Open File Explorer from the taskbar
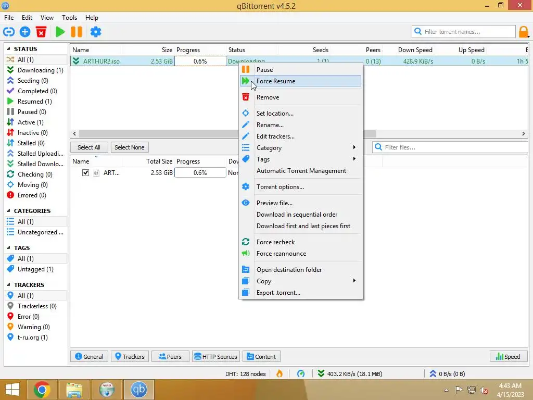The image size is (533, 400). tap(74, 390)
